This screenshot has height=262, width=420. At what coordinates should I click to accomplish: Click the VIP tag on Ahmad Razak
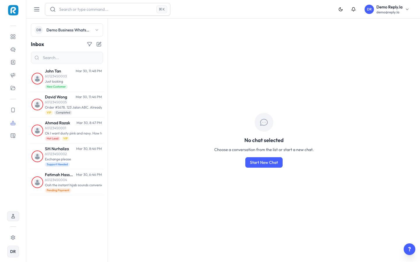pyautogui.click(x=66, y=139)
